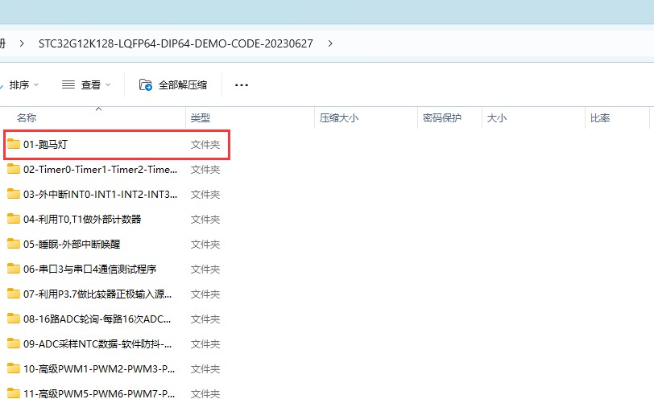This screenshot has width=654, height=399.
Task: Select the 10-高级PWM1-PWM2-PWM3 folder icon
Action: pyautogui.click(x=14, y=368)
